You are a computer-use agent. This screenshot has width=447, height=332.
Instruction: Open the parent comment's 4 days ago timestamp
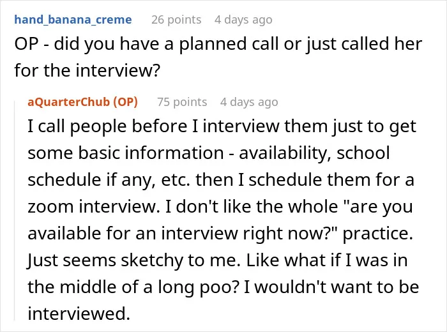(x=243, y=20)
